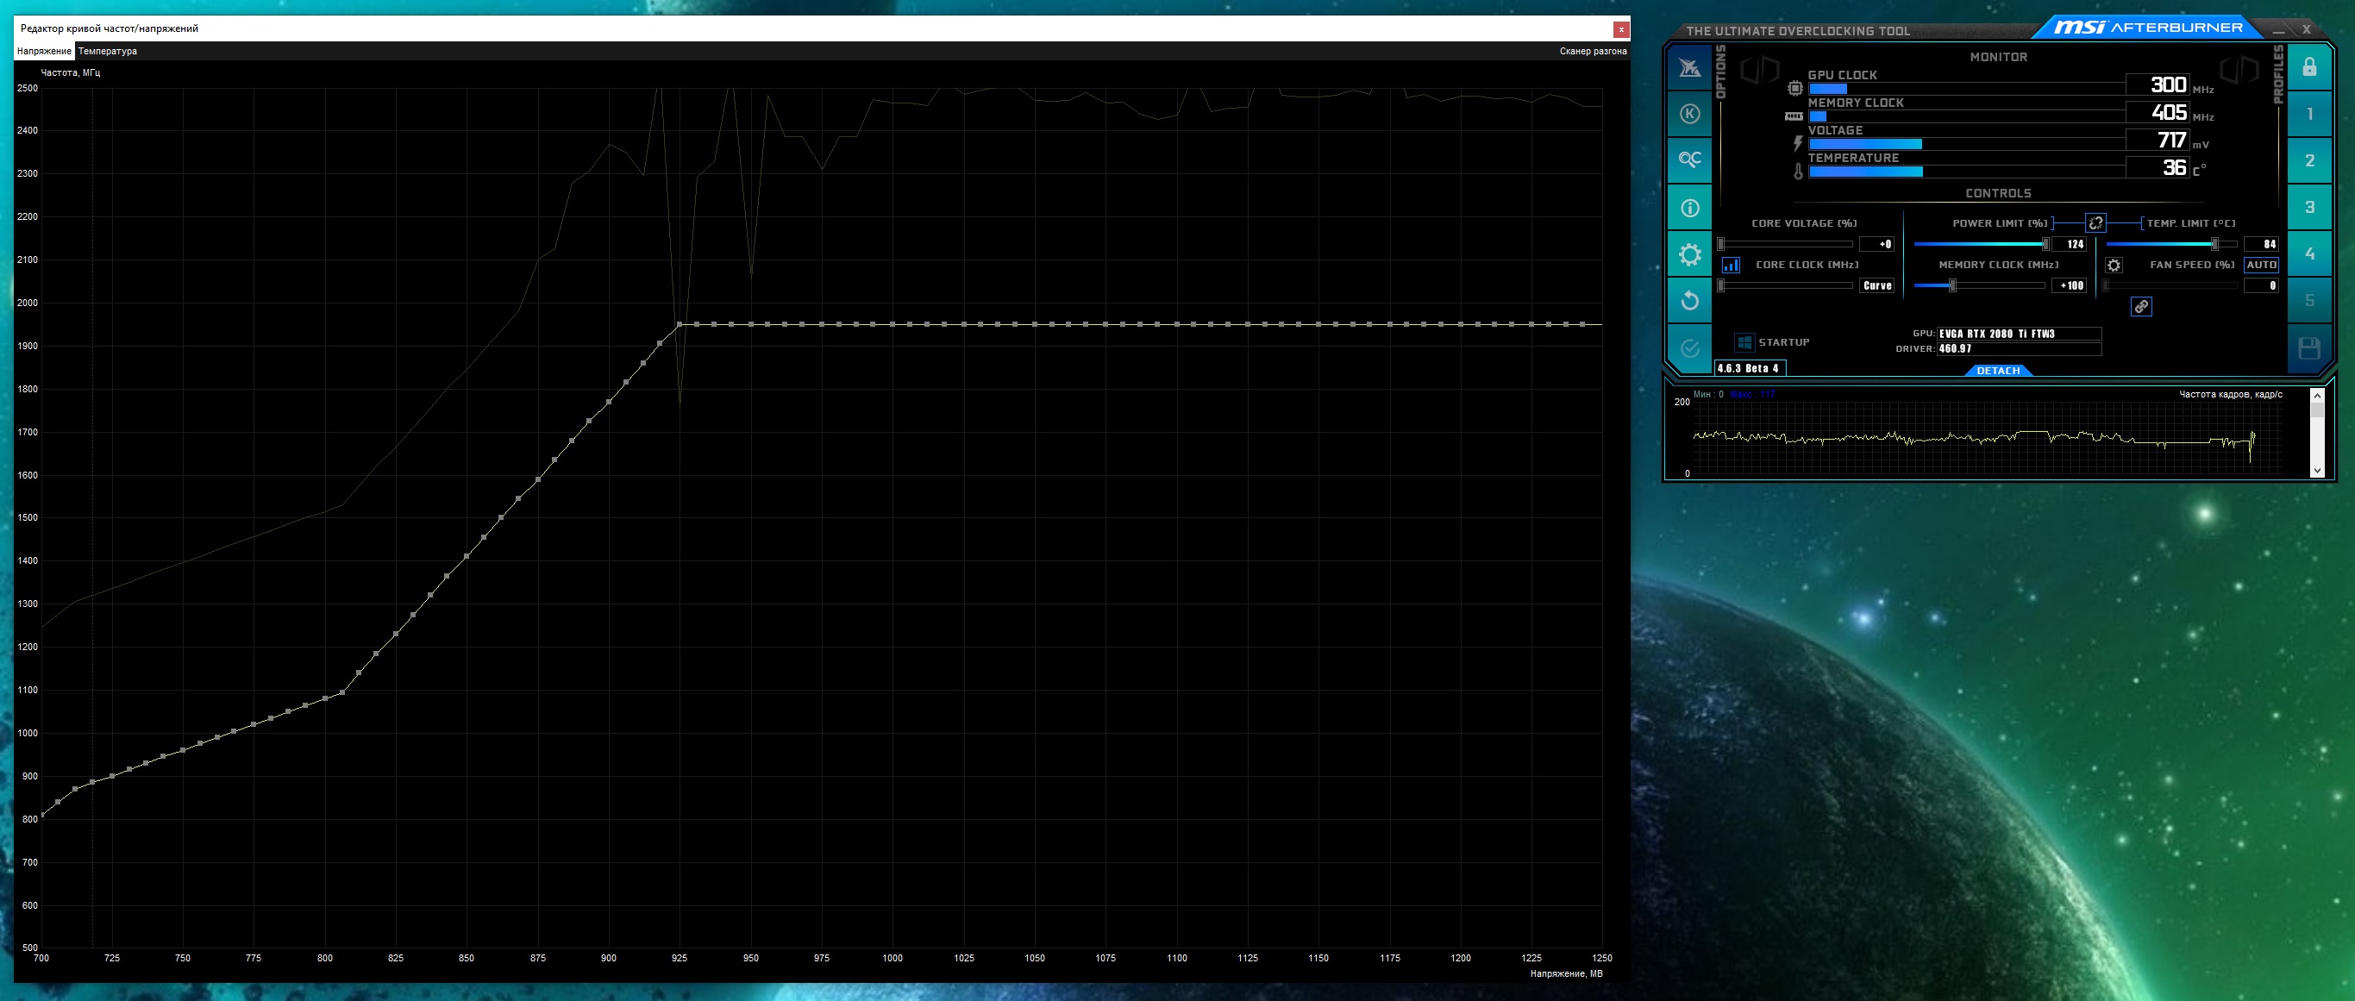
Task: Open the system information panel
Action: [1689, 208]
